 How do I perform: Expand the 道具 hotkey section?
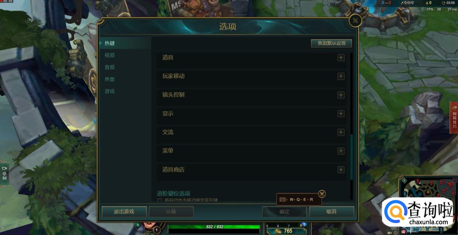tap(341, 57)
